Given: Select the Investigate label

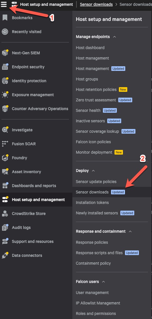Looking at the screenshot, I should 22,130.
